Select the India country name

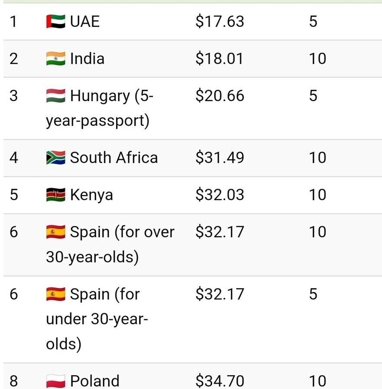pos(87,58)
